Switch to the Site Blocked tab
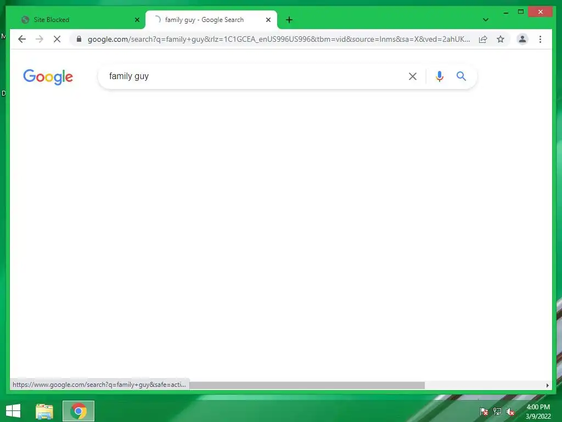Viewport: 562px width, 422px height. pos(80,20)
